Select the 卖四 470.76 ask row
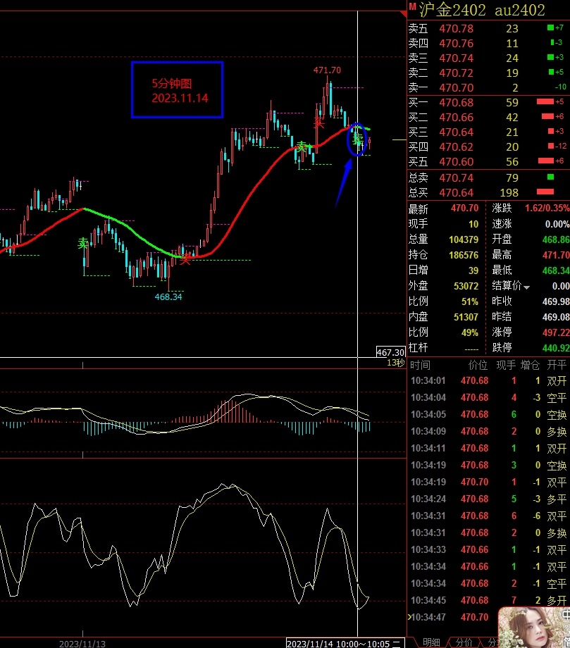The height and width of the screenshot is (648, 570). click(x=488, y=44)
